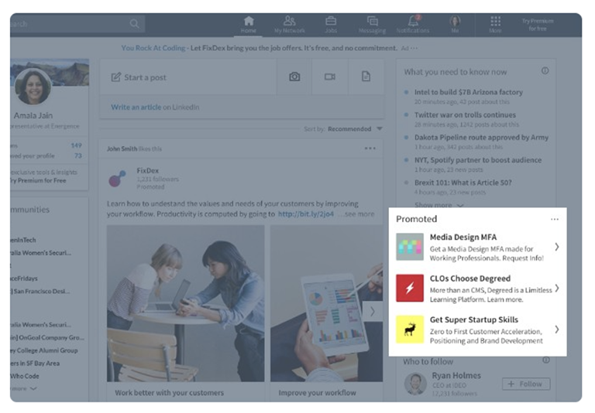Click chevron beside CLOs Choose Degreed
The image size is (595, 413).
(557, 288)
